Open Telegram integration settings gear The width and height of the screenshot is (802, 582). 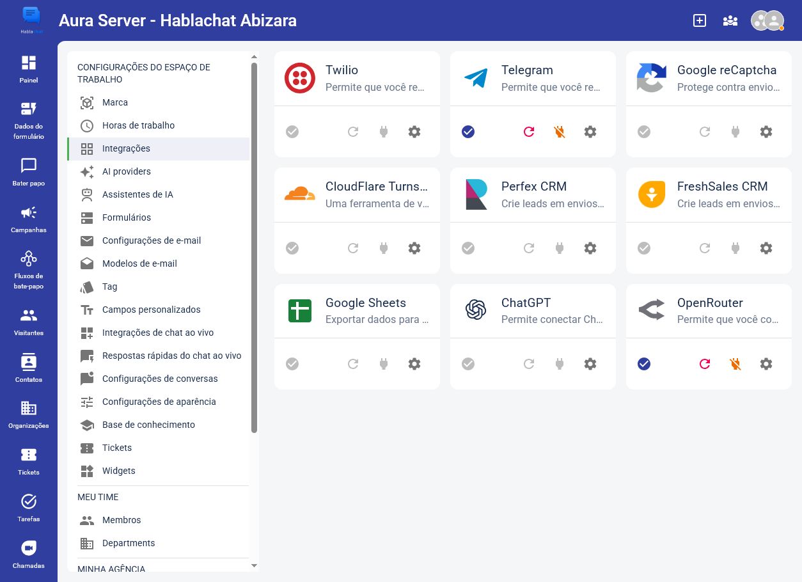pos(590,132)
